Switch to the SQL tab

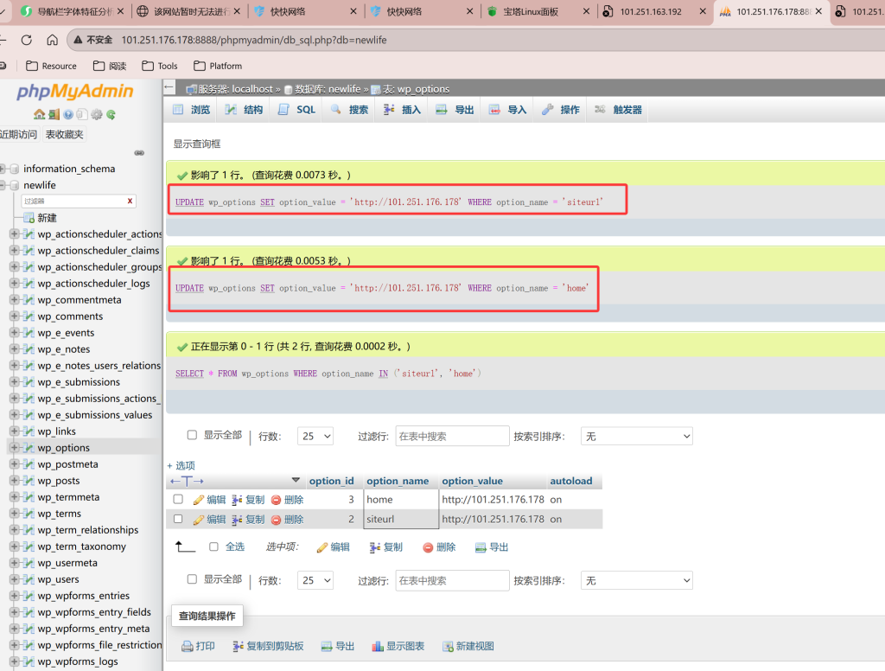(296, 109)
